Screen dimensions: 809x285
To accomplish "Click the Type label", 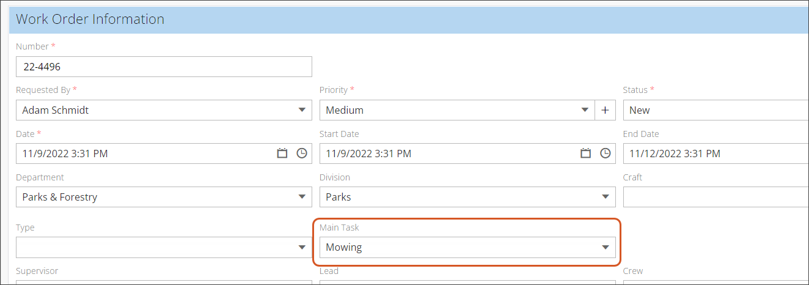I will click(25, 228).
